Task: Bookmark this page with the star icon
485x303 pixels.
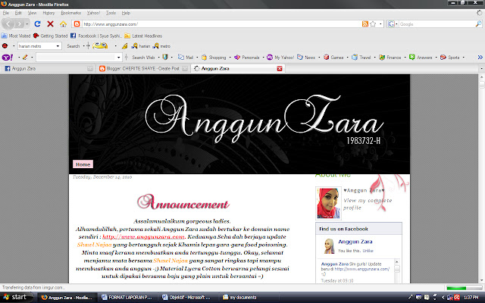Action: coord(373,23)
